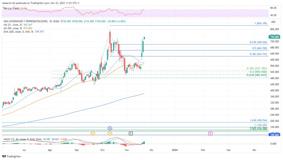This screenshot has height=160, width=283.
Task: Click the 0.382 (624.153) Fibonacci label
Action: coord(258,54)
